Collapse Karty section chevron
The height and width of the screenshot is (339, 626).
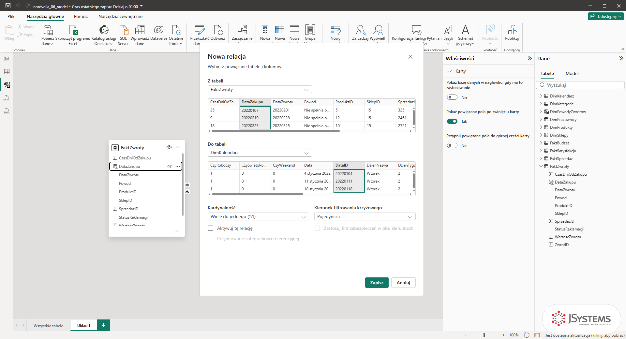click(x=450, y=71)
